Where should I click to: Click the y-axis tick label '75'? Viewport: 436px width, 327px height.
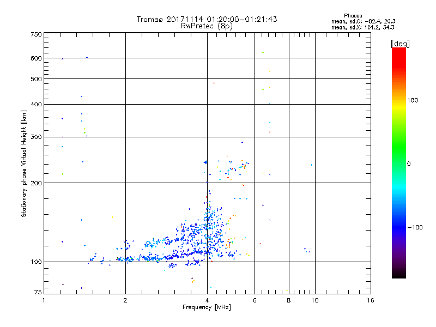tap(38, 292)
